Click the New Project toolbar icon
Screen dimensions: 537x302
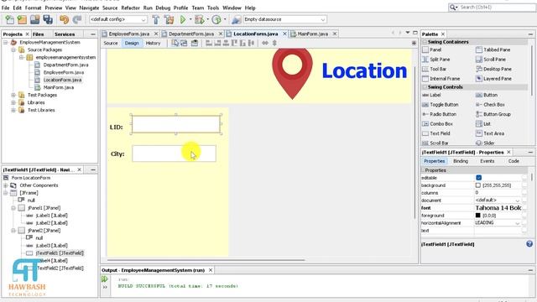pos(22,19)
